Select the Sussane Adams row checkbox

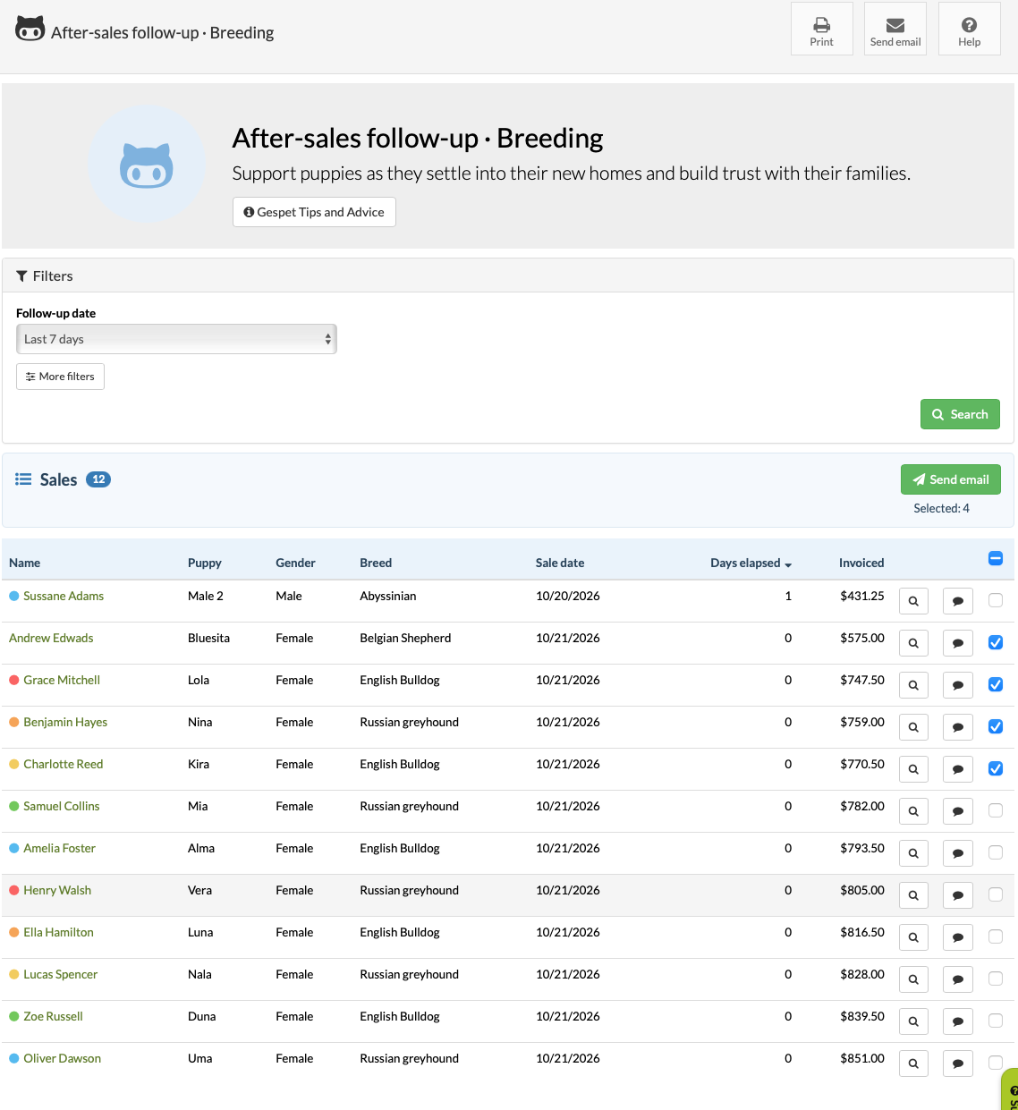996,600
